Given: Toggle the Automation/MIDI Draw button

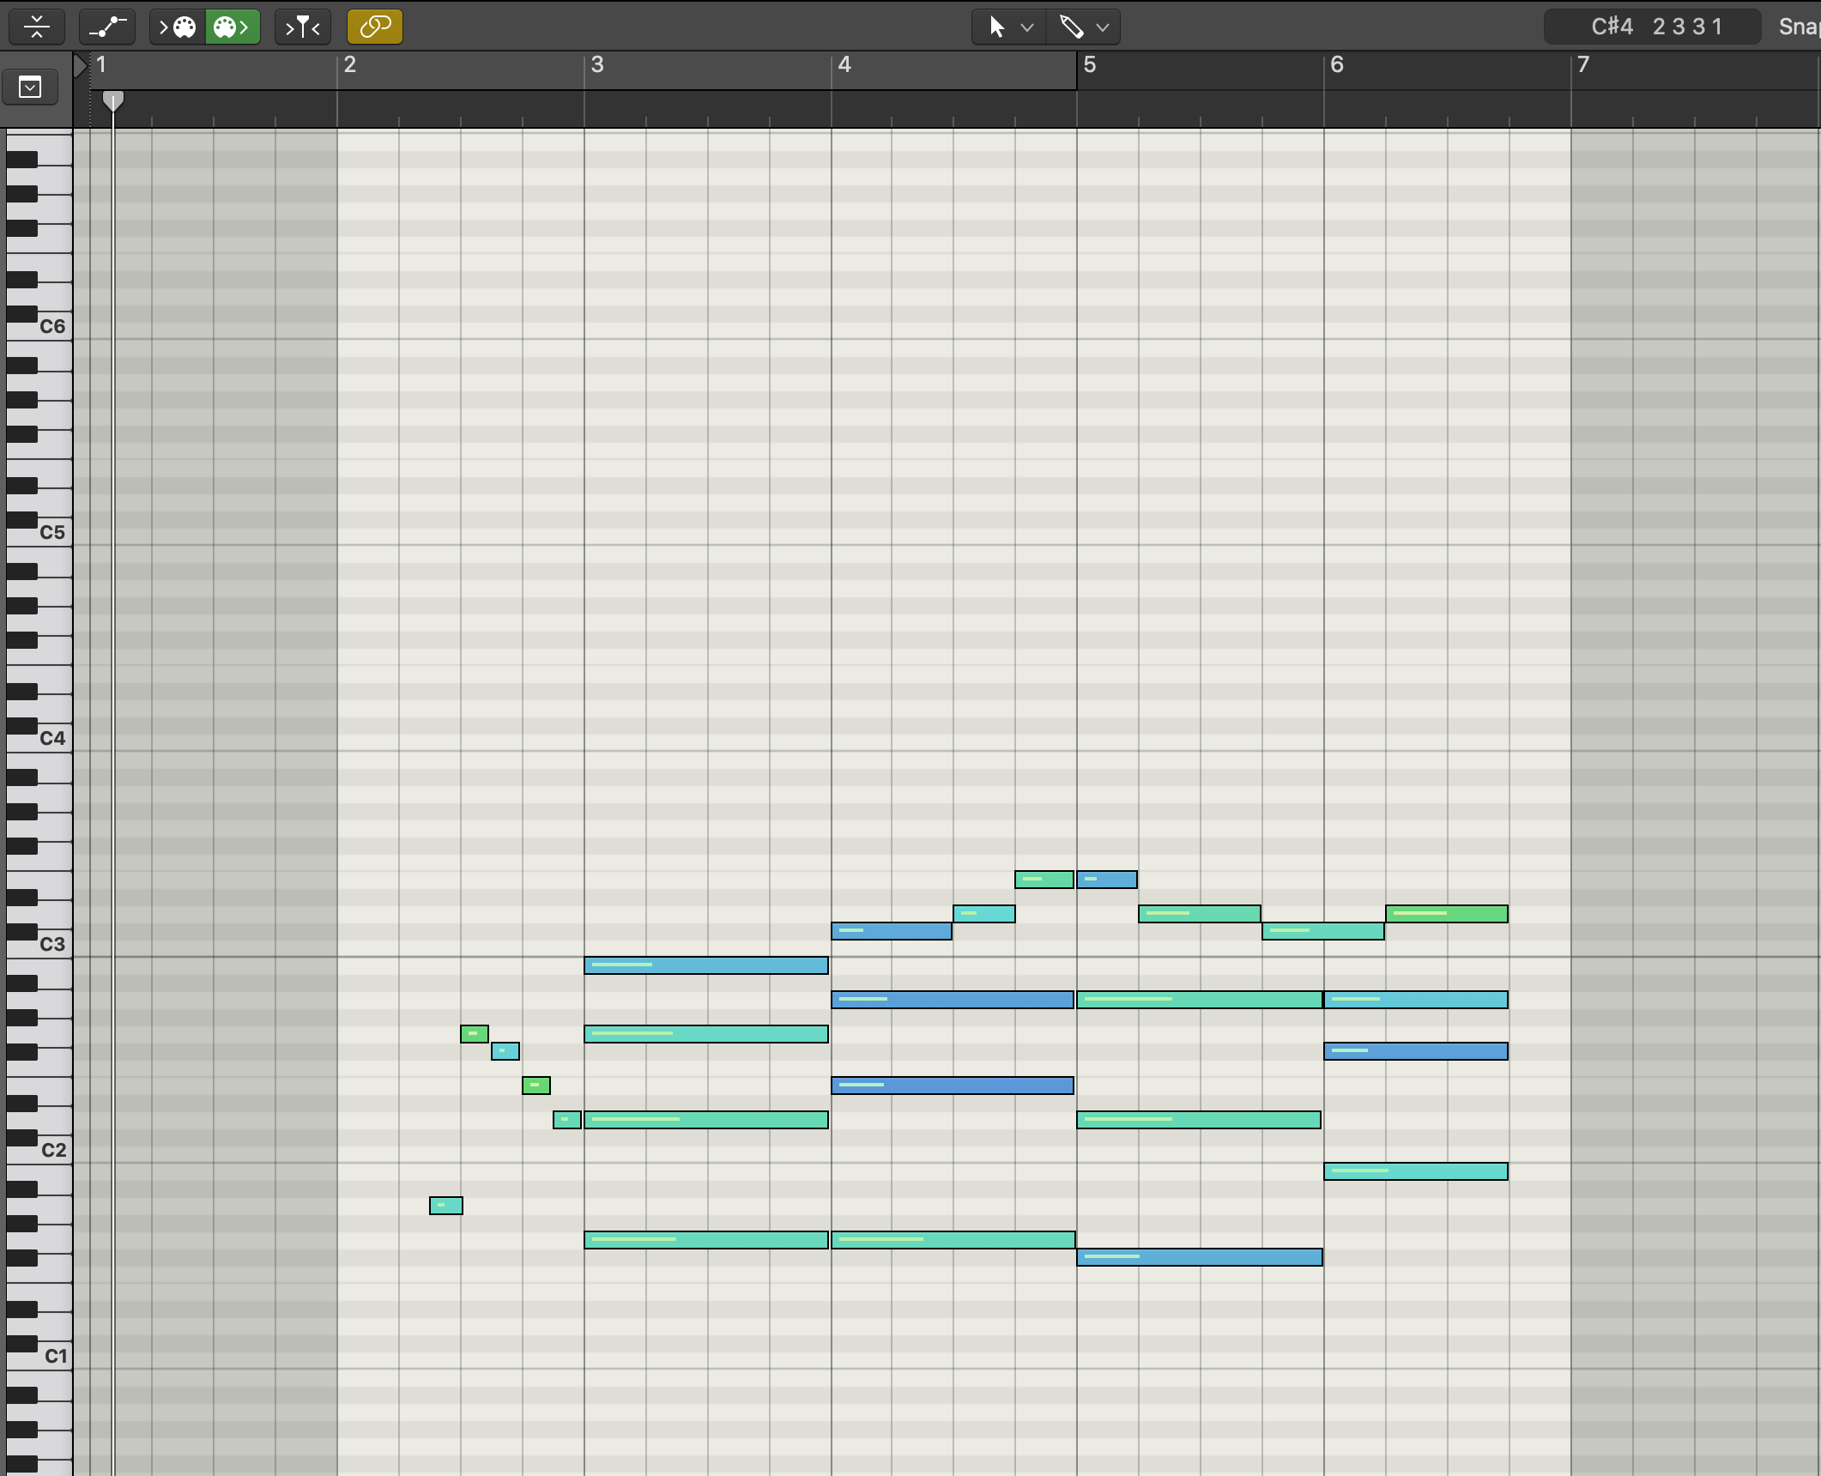Looking at the screenshot, I should 107,27.
